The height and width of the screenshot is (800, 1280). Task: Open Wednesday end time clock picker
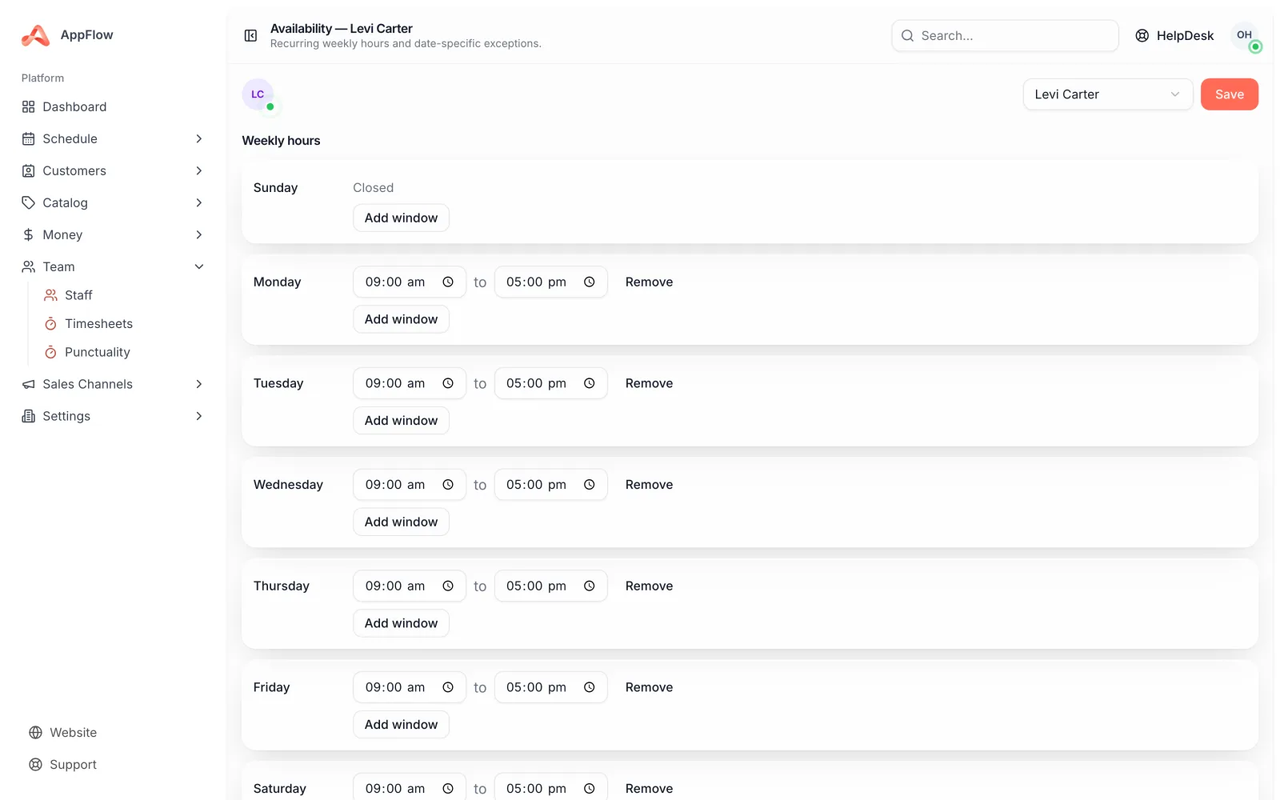pos(590,485)
